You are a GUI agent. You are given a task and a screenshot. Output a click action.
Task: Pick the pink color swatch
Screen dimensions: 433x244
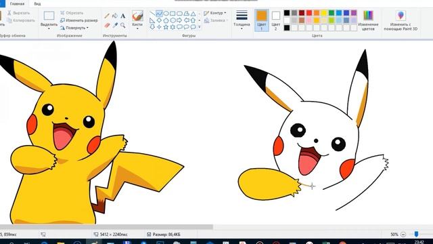(309, 20)
